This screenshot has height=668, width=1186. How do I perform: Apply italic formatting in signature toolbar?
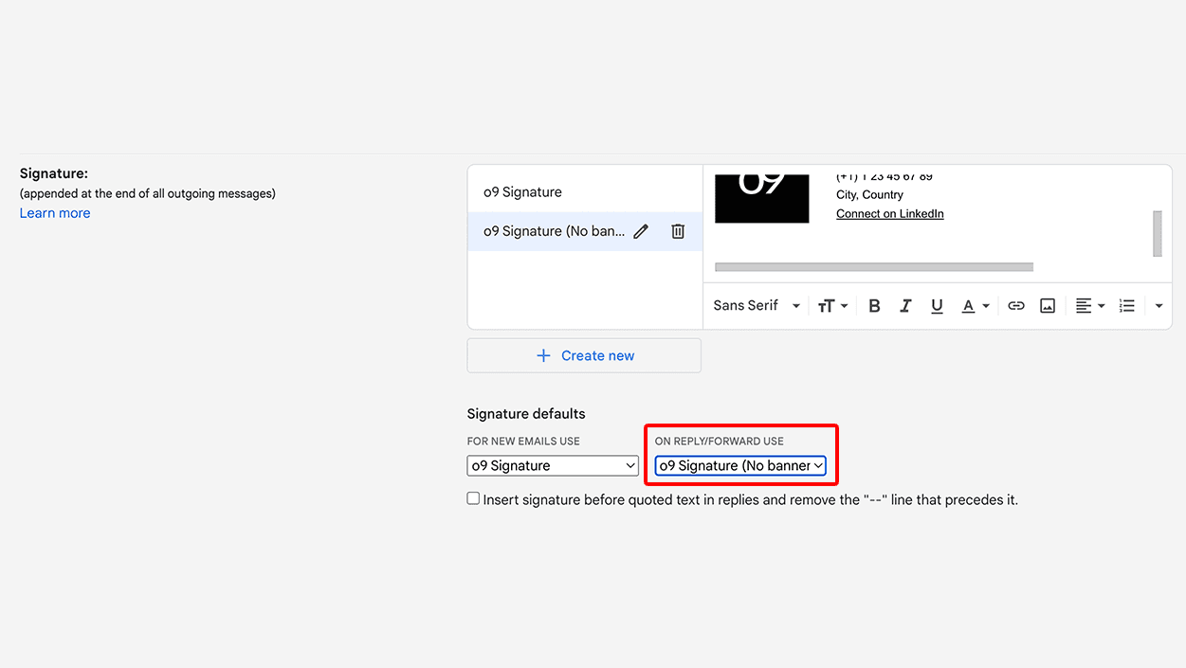[x=905, y=305]
